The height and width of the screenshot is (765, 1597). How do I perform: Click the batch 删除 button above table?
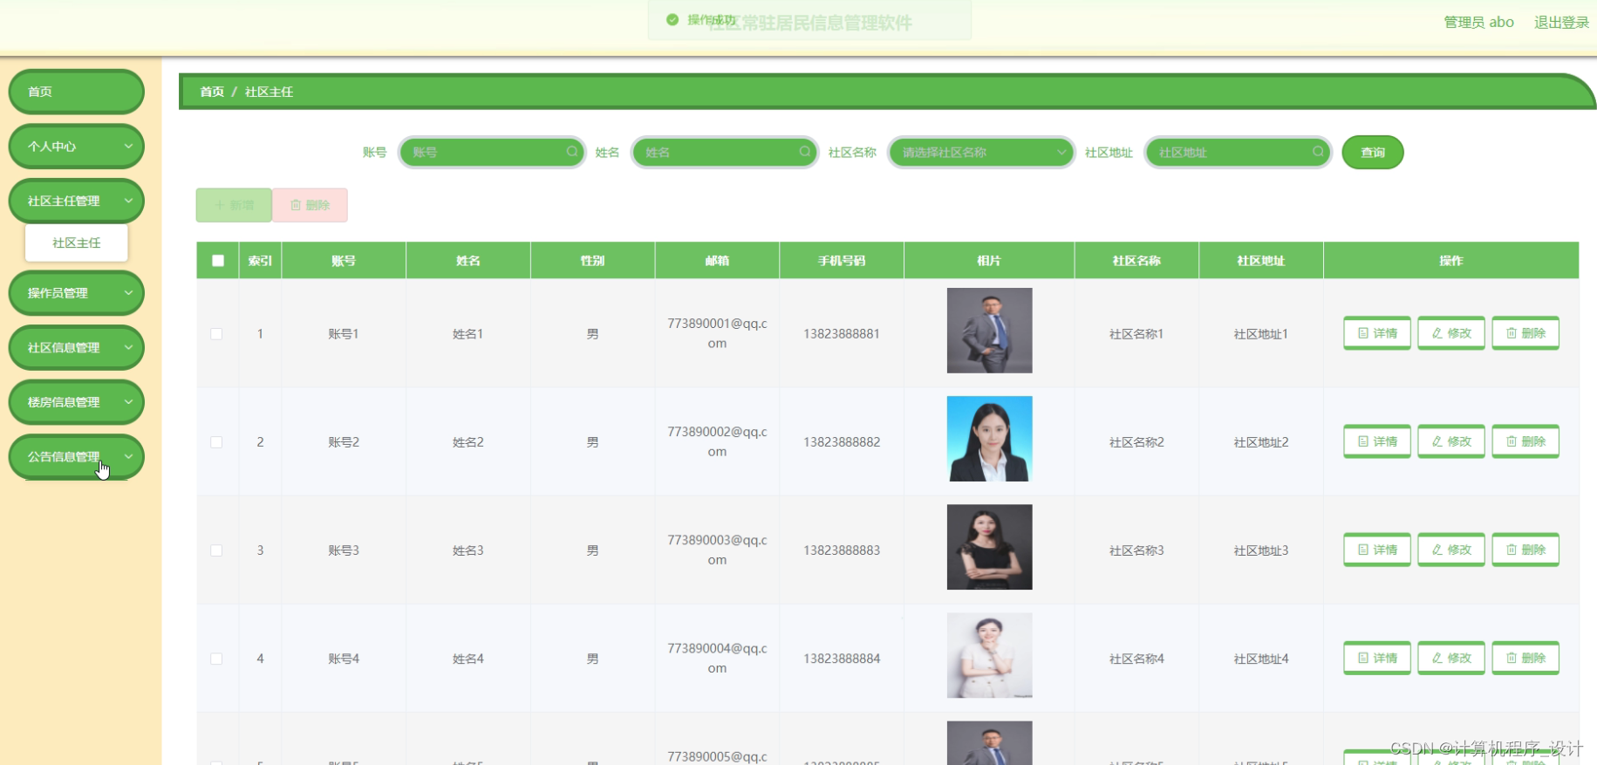310,205
